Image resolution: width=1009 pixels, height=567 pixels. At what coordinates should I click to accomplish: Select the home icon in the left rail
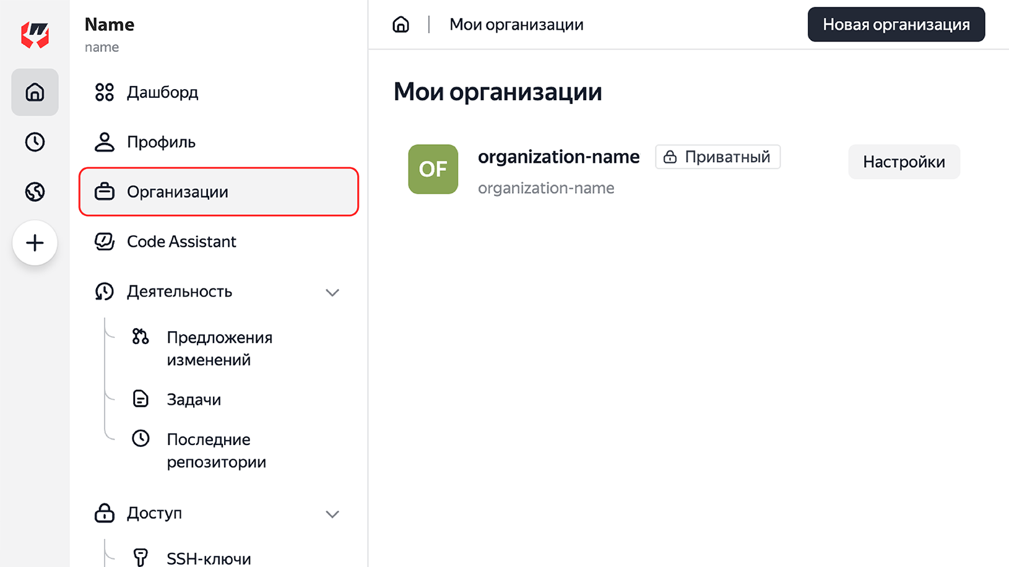tap(35, 92)
